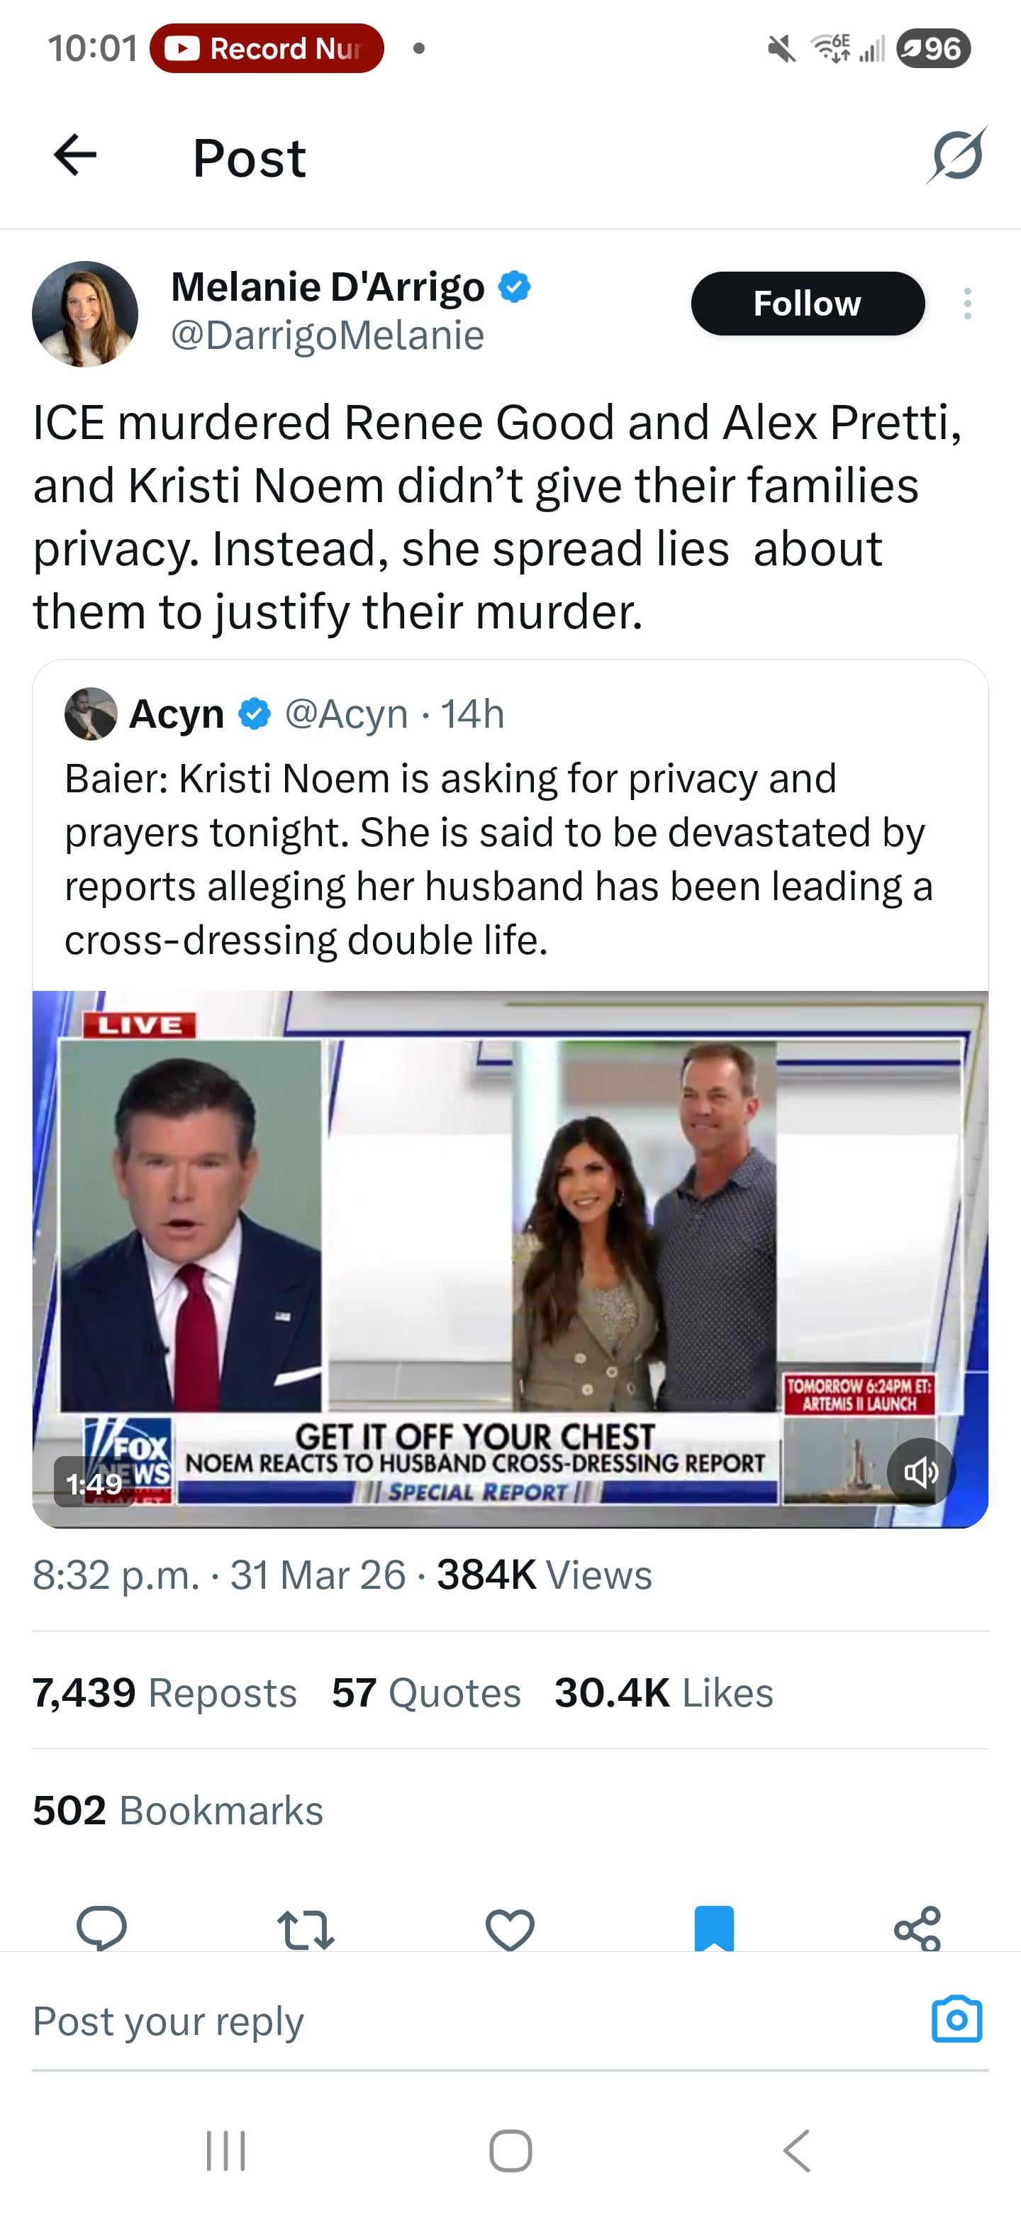
Task: Tap the repost arrows icon
Action: point(306,1929)
